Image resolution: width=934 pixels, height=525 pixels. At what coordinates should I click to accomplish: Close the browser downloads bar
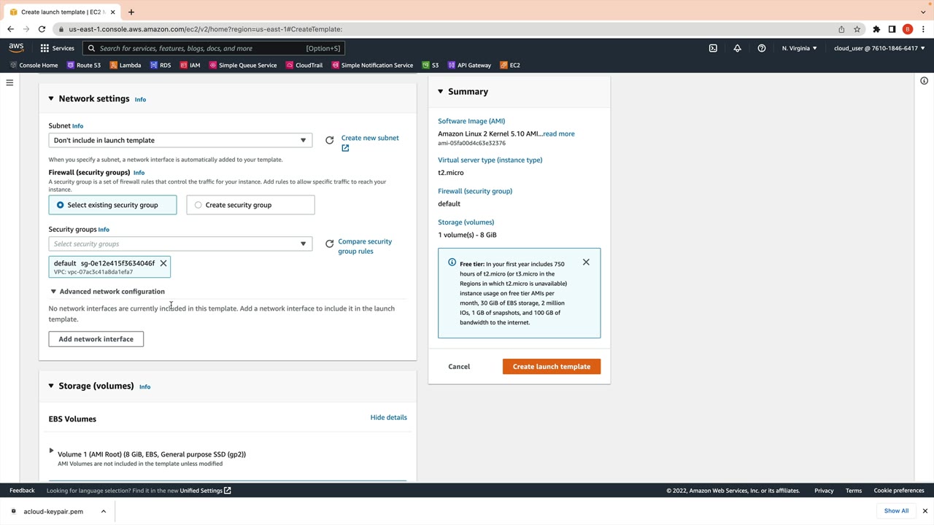(925, 511)
